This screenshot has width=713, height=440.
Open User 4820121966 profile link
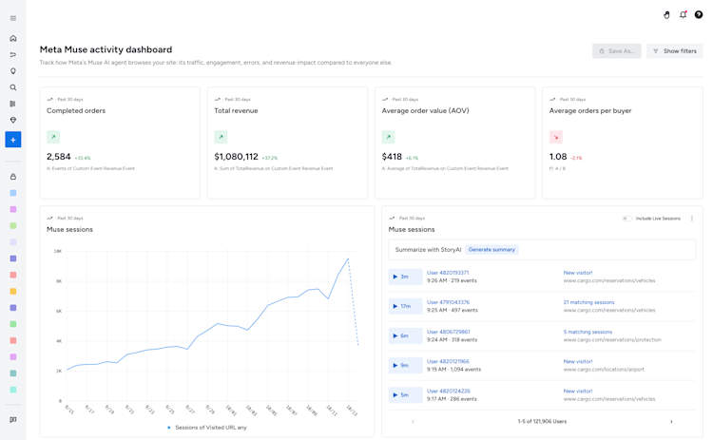(448, 361)
